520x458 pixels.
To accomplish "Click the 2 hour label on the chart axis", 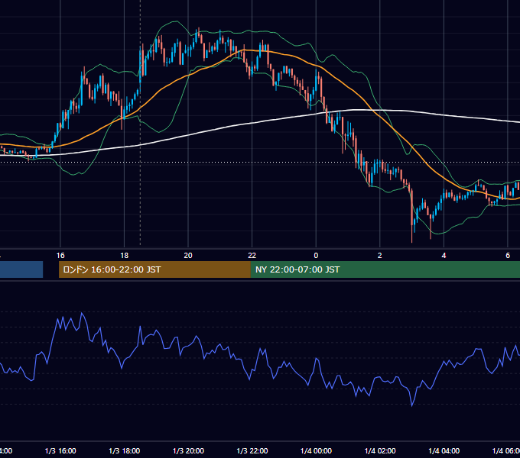I will (x=380, y=256).
